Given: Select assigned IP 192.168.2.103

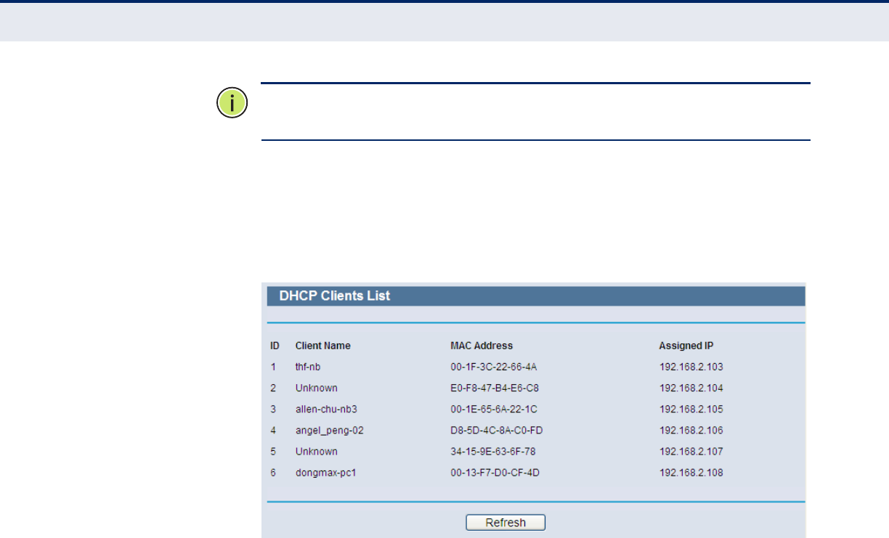Looking at the screenshot, I should pos(691,367).
